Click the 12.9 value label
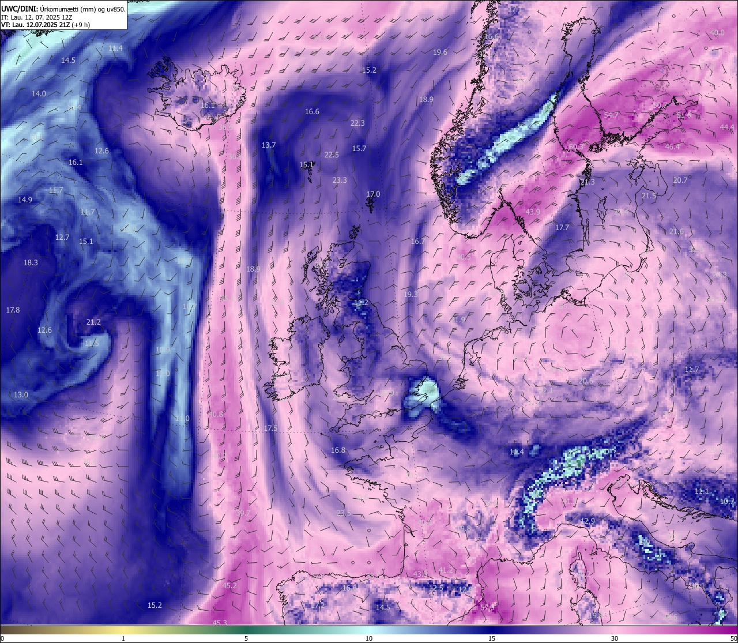The width and height of the screenshot is (738, 643). coord(587,521)
